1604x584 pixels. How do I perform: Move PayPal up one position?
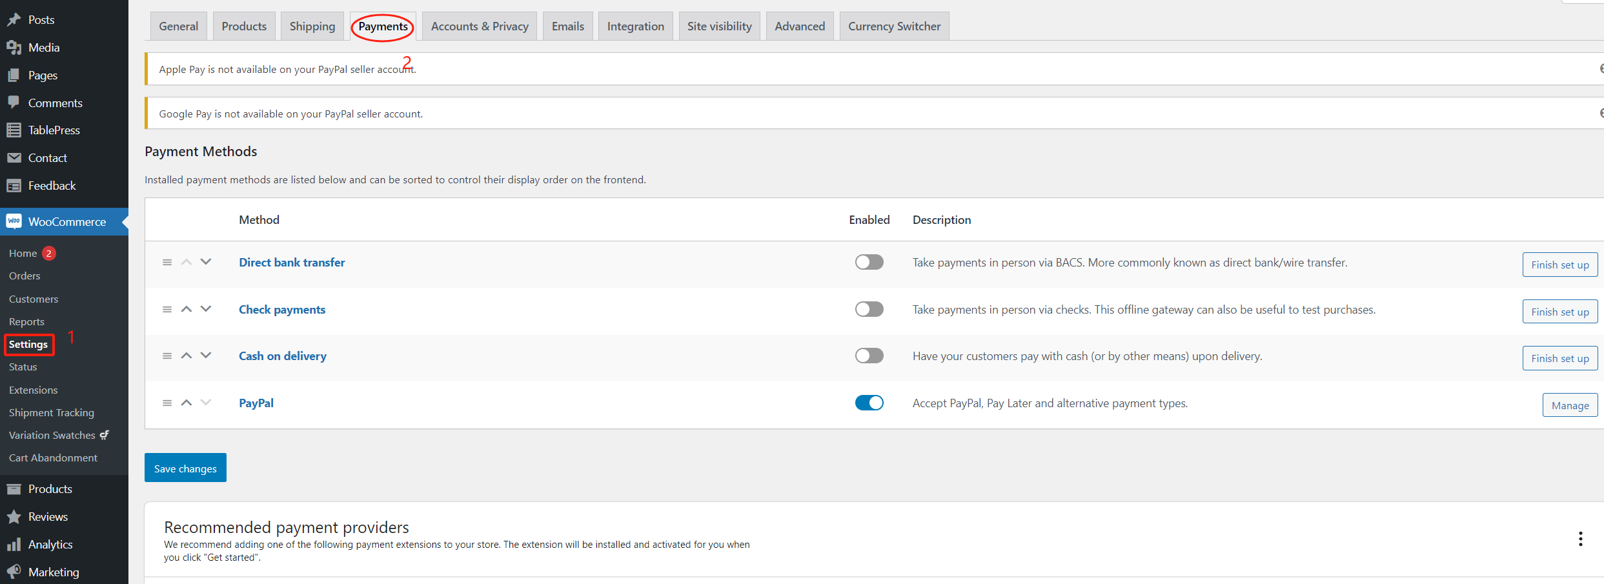point(187,403)
